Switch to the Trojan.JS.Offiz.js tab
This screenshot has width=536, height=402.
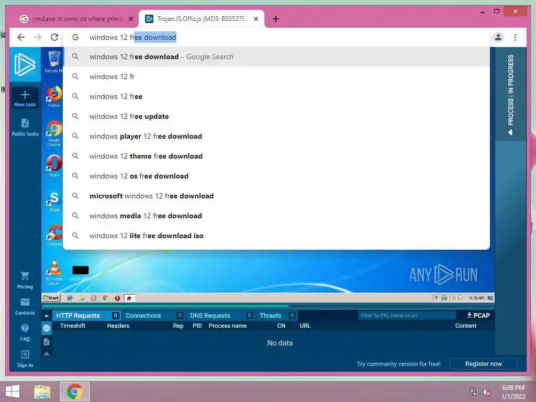pos(202,19)
